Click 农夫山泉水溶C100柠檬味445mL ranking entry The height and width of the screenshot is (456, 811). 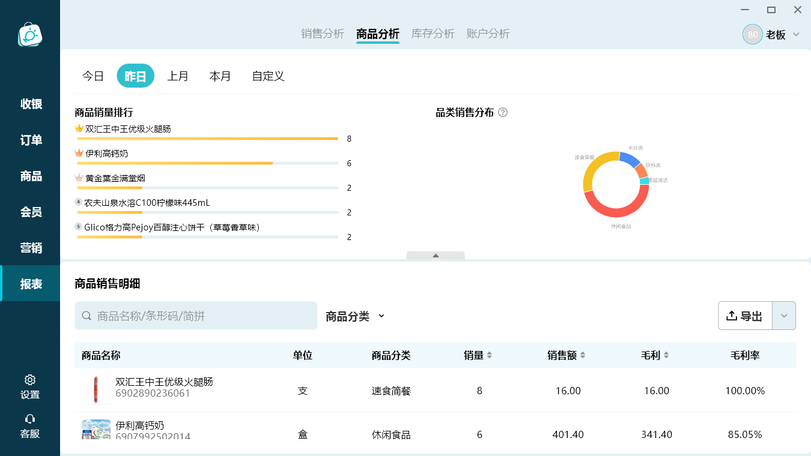pos(147,202)
